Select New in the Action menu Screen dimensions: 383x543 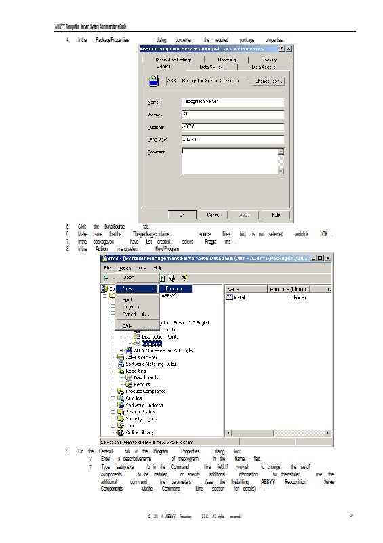point(137,289)
